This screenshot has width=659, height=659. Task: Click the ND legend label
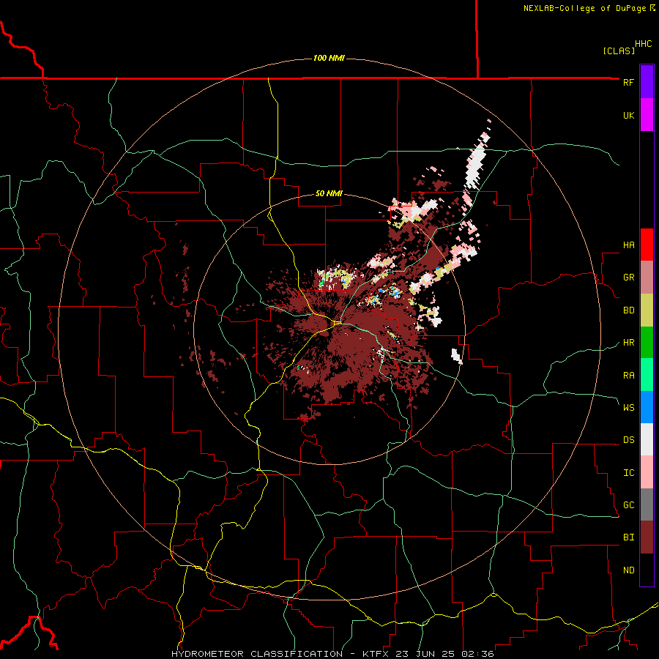tap(628, 570)
